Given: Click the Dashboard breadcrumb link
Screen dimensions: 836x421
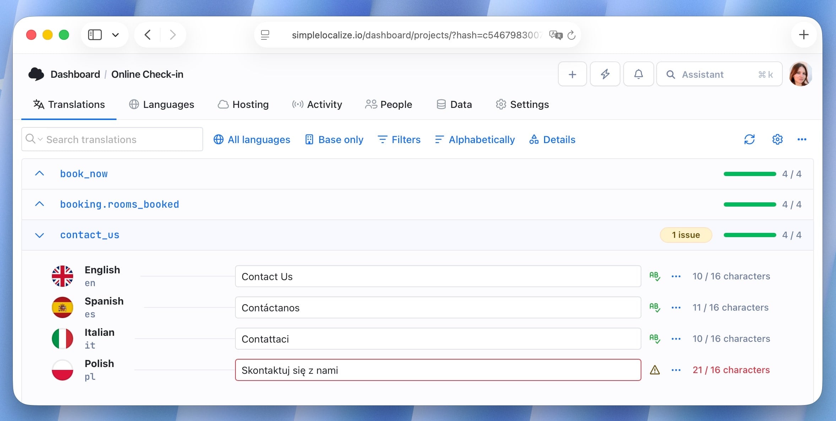Looking at the screenshot, I should tap(75, 74).
